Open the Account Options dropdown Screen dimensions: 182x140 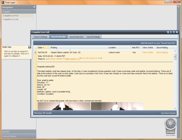[x=10, y=136]
